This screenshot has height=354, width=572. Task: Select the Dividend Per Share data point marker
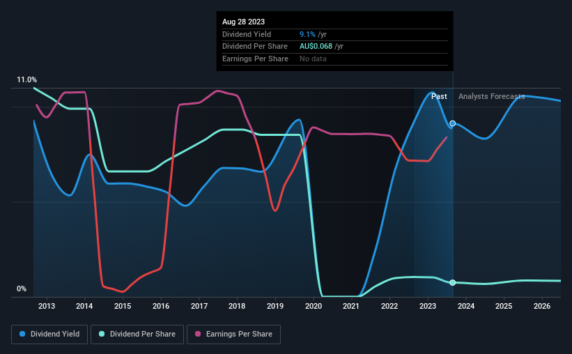point(452,282)
